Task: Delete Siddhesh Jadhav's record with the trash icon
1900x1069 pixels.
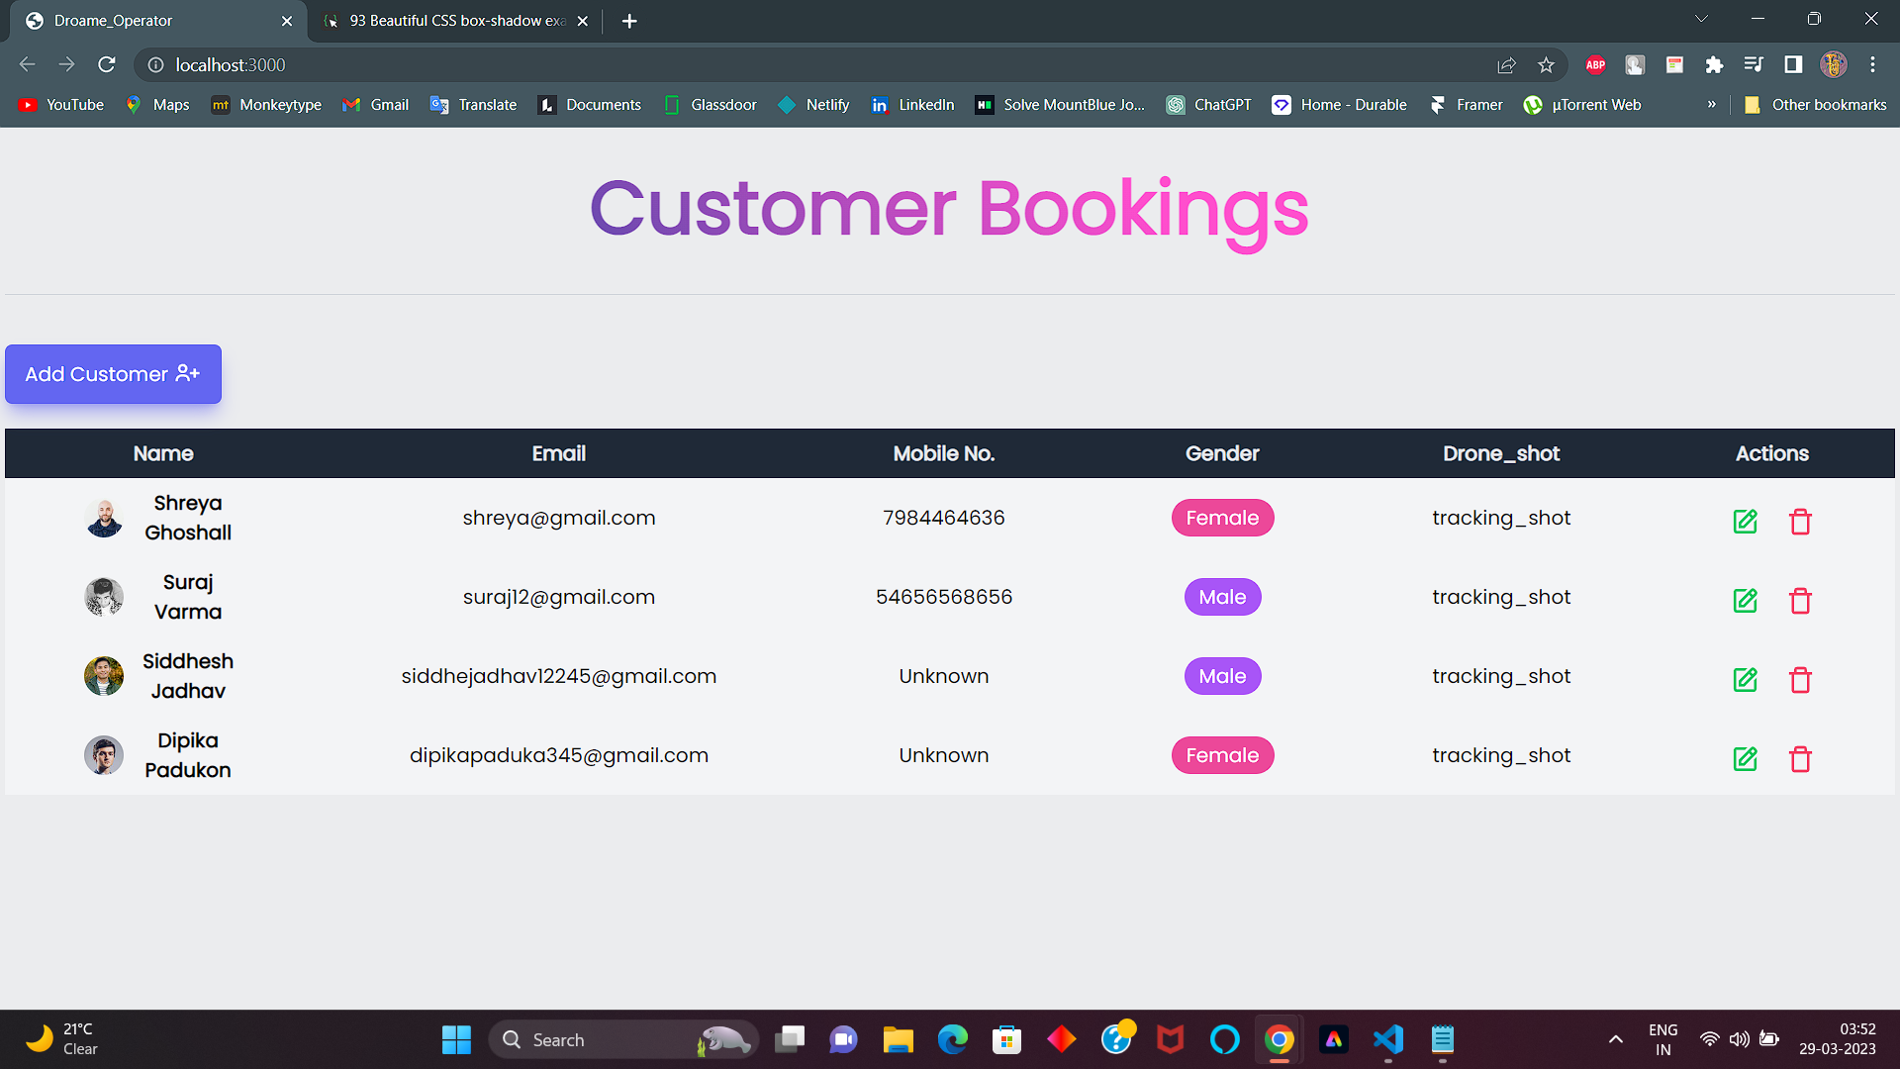Action: point(1801,680)
